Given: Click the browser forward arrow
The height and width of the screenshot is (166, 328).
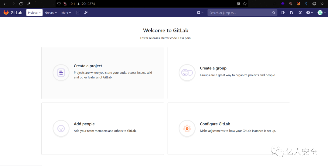Looking at the screenshot, I should [13, 4].
